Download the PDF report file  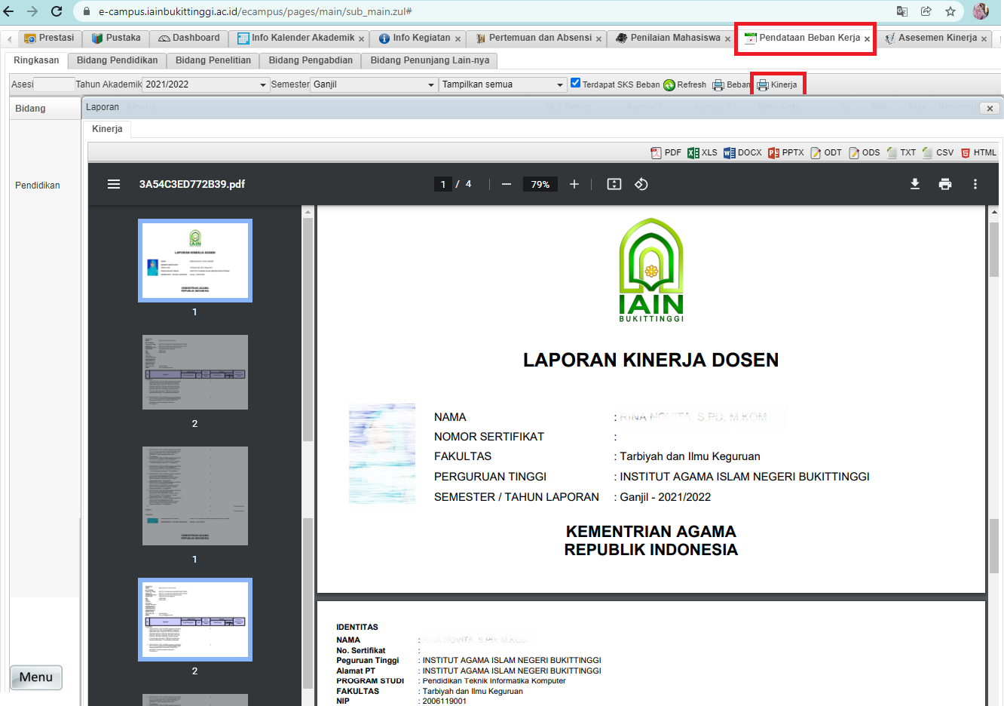[x=914, y=184]
